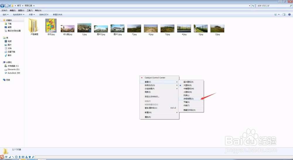Select 桌面 in favorites

[9, 27]
